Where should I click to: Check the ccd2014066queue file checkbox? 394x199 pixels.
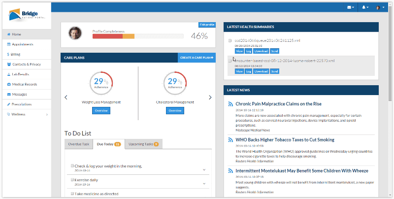[x=230, y=41]
